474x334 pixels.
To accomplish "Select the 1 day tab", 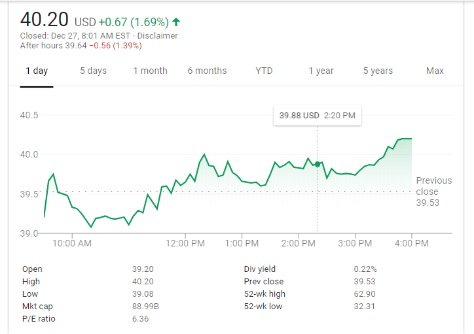I will pos(37,71).
